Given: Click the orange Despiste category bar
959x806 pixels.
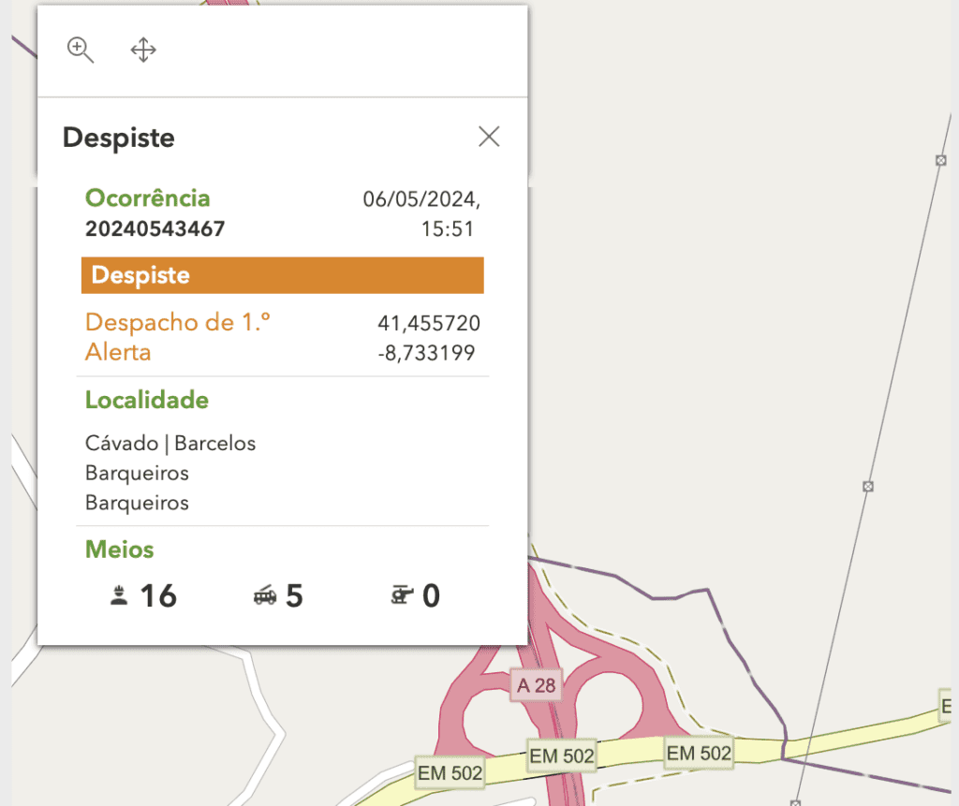Looking at the screenshot, I should [x=282, y=276].
